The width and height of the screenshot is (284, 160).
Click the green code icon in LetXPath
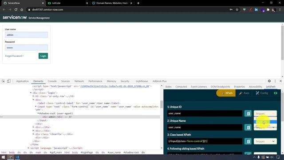point(276,93)
